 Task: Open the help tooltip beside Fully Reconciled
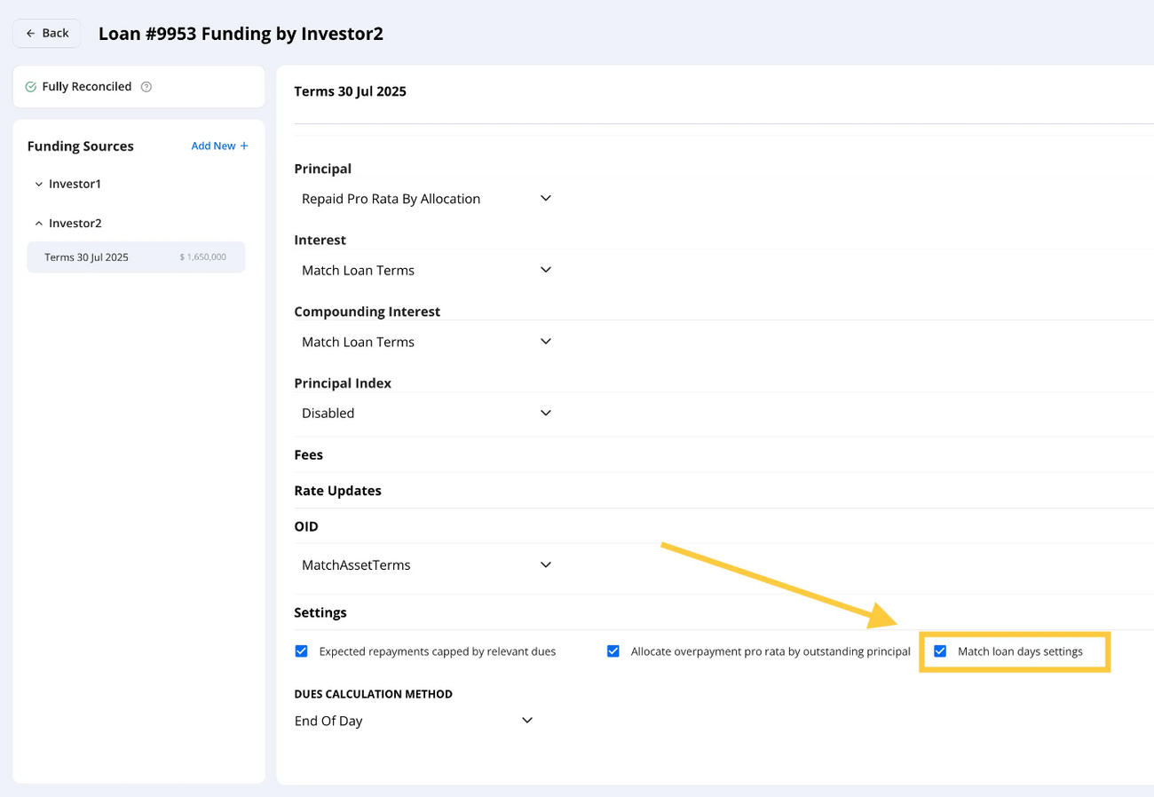click(x=147, y=86)
